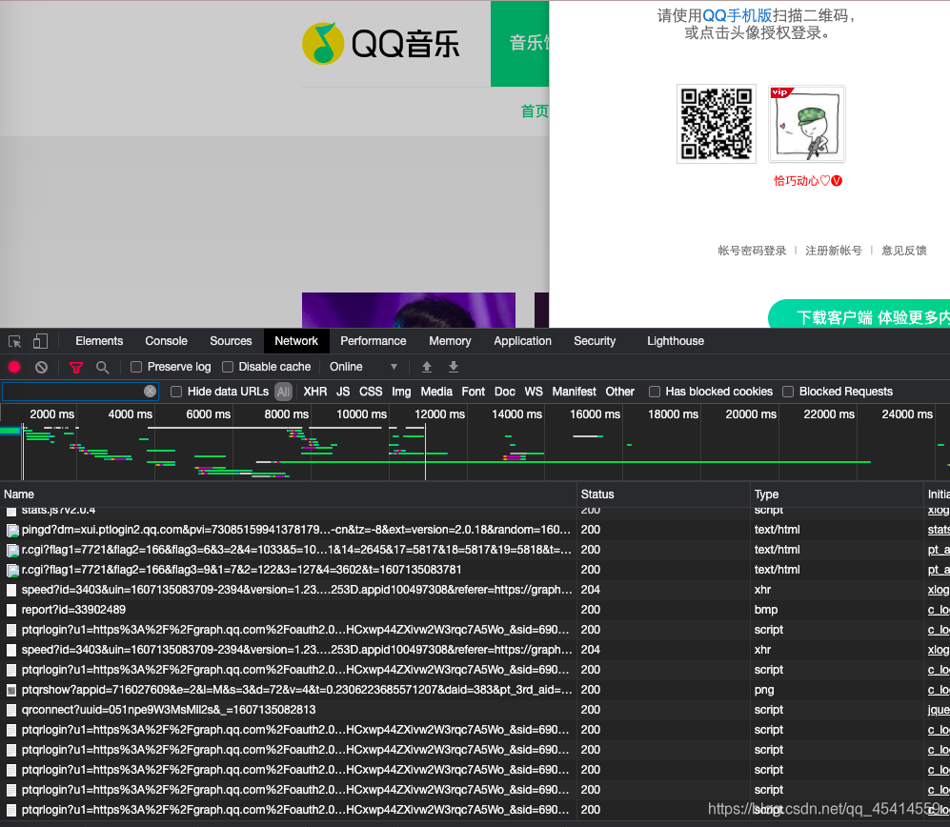Clear the network log icon
Image resolution: width=950 pixels, height=827 pixels.
(x=41, y=367)
